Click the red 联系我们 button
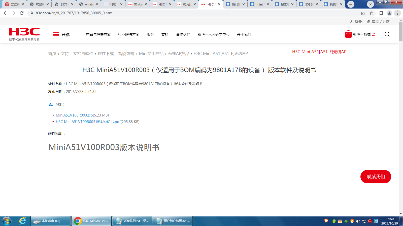403x226 pixels. pos(376,177)
